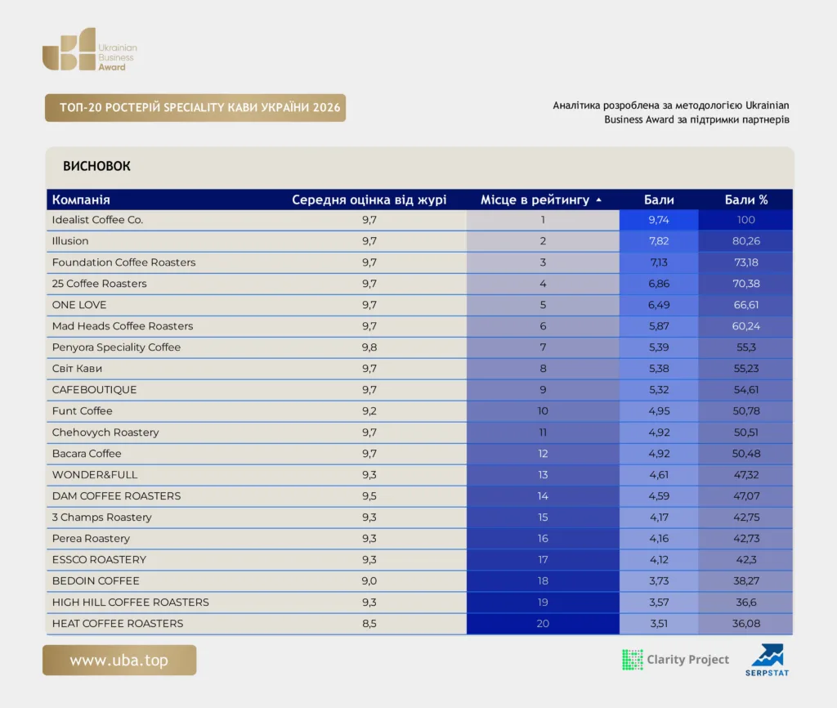Image resolution: width=837 pixels, height=708 pixels.
Task: Click the ВИСНОВОК section heading
Action: pyautogui.click(x=96, y=166)
